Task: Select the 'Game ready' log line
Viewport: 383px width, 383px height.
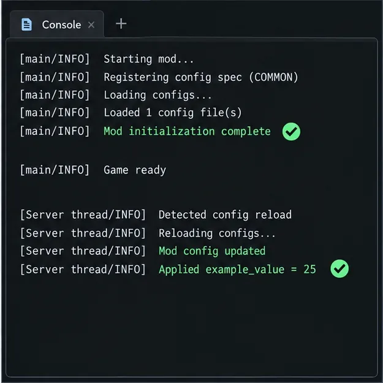Action: click(x=93, y=170)
